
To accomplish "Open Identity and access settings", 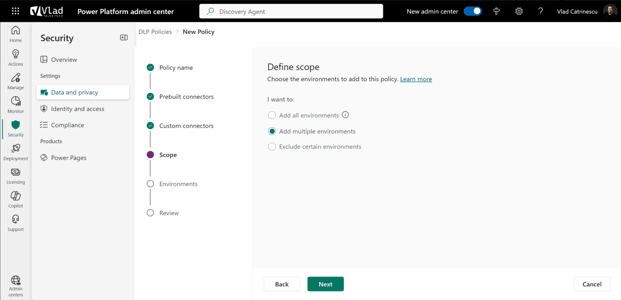I will (x=77, y=108).
